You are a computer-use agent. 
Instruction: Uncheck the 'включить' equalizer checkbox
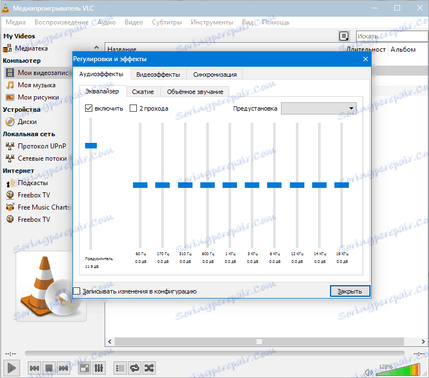point(88,108)
